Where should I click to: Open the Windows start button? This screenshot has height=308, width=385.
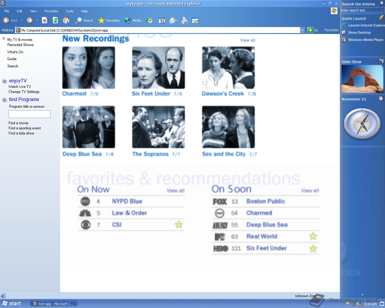pos(12,303)
